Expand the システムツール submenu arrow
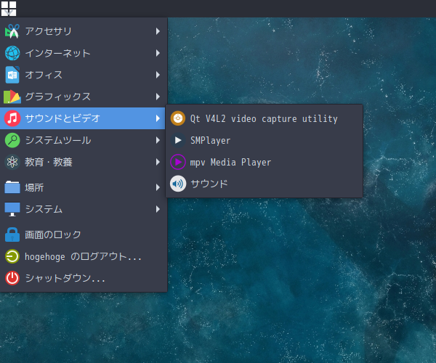 click(x=158, y=140)
